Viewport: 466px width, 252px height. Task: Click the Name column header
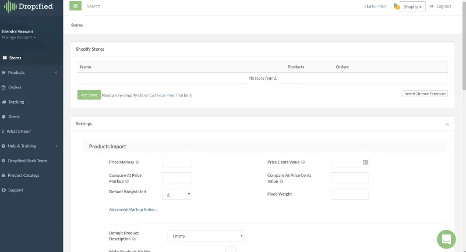[86, 67]
